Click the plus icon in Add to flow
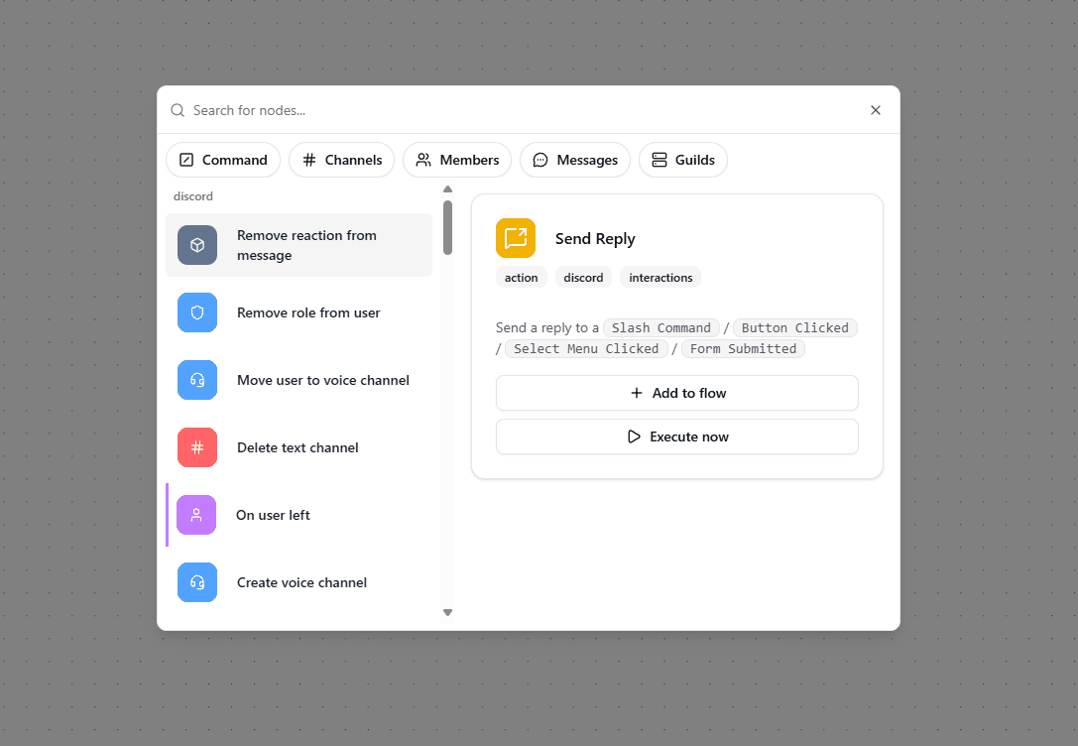The height and width of the screenshot is (746, 1078). [637, 393]
